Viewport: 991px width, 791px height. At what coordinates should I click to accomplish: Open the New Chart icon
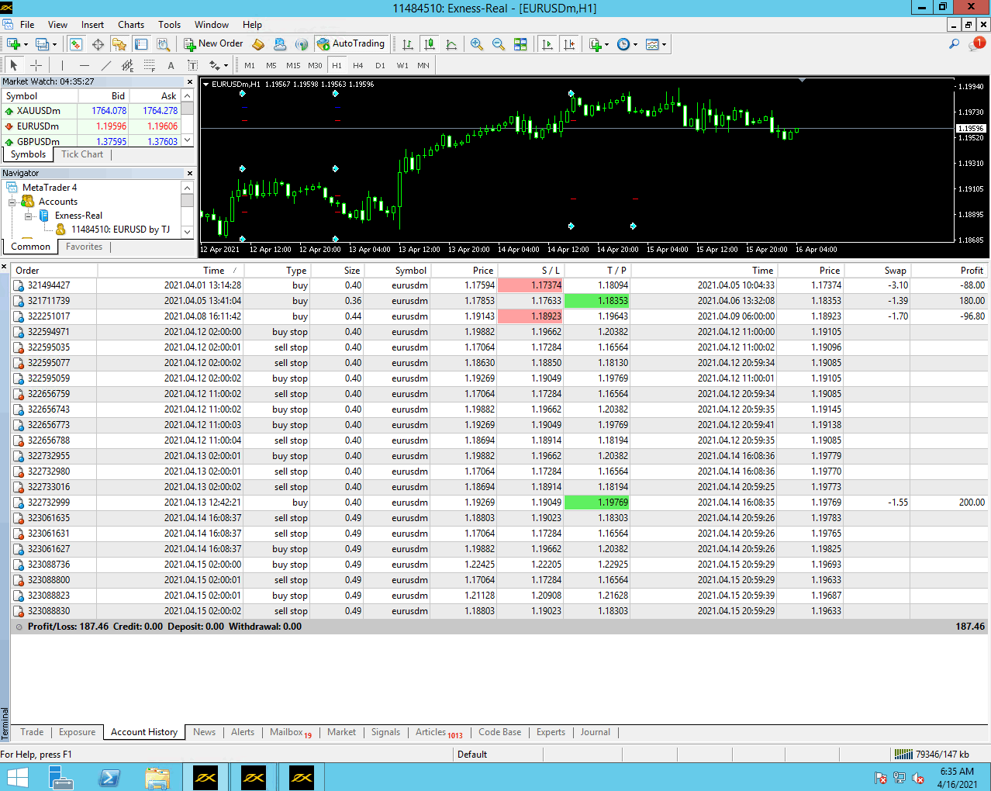click(13, 44)
